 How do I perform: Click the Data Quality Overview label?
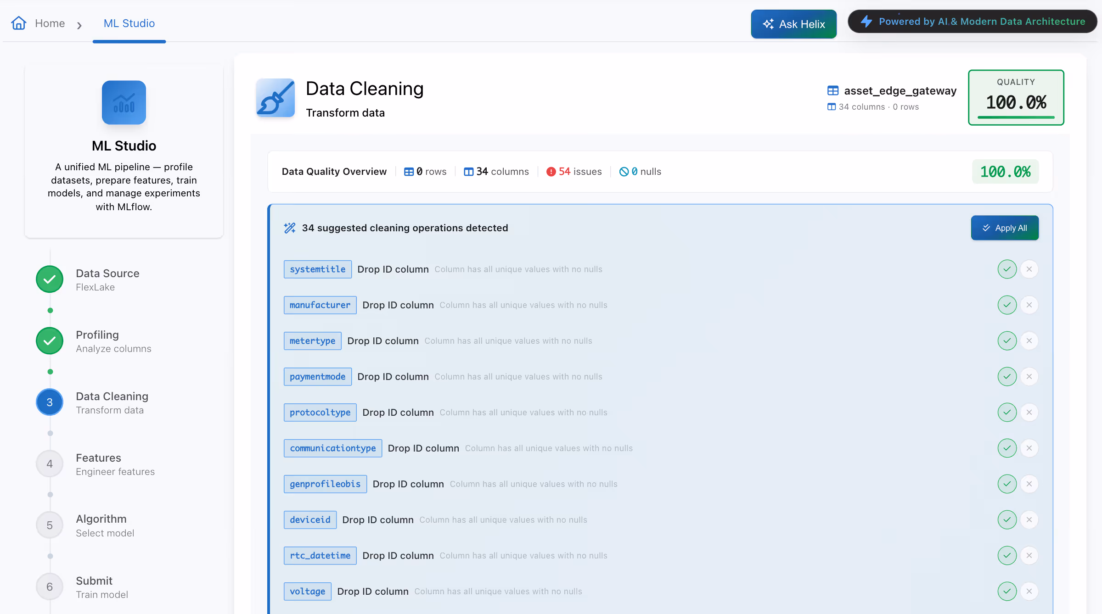coord(334,172)
